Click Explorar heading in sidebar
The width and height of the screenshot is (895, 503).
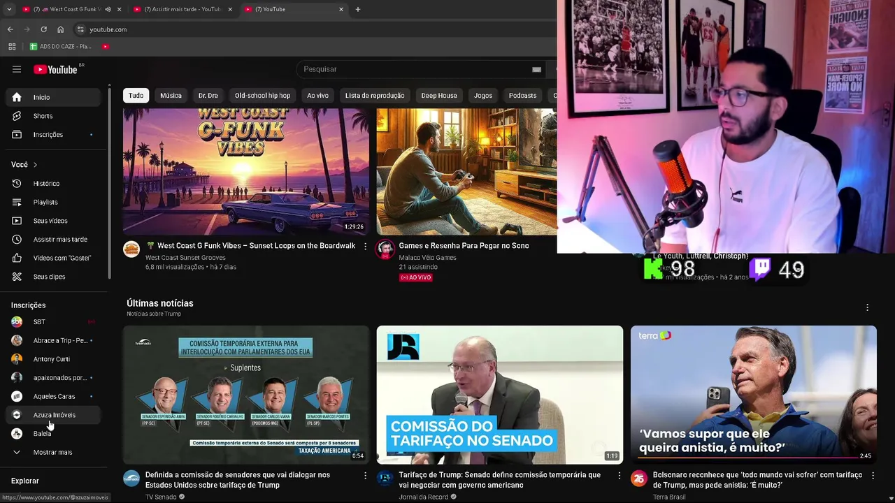pyautogui.click(x=25, y=481)
